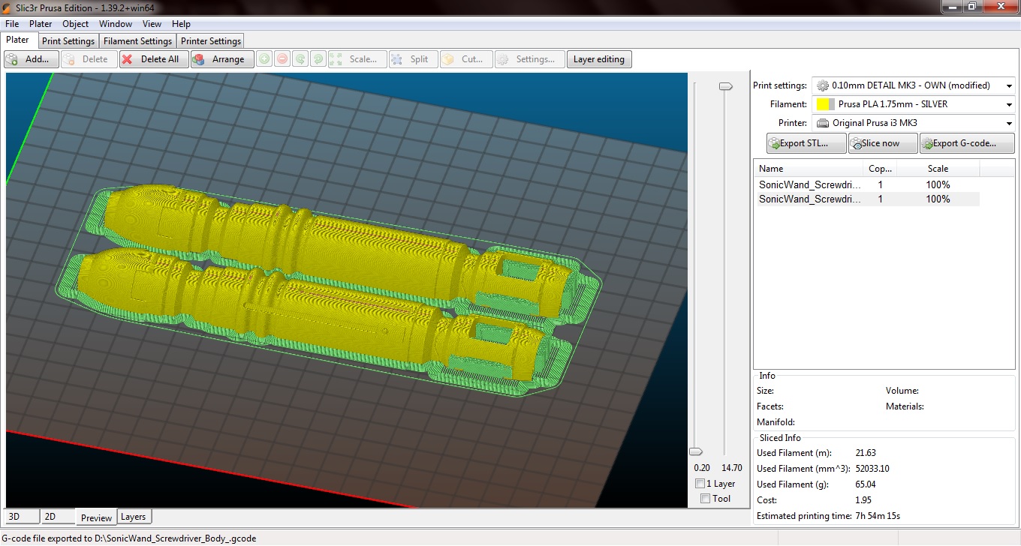
Task: Enable the Tool checkbox
Action: pos(705,499)
